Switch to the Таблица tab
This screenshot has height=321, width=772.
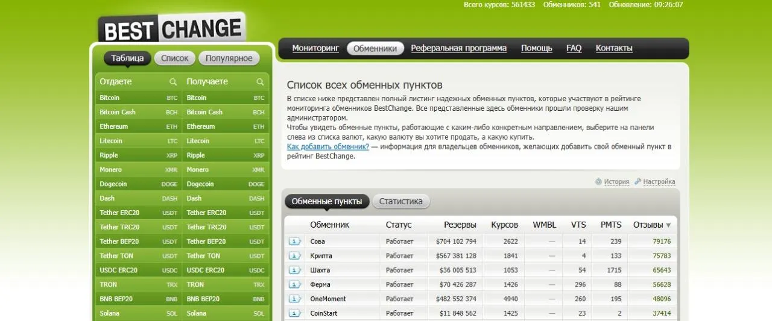127,58
